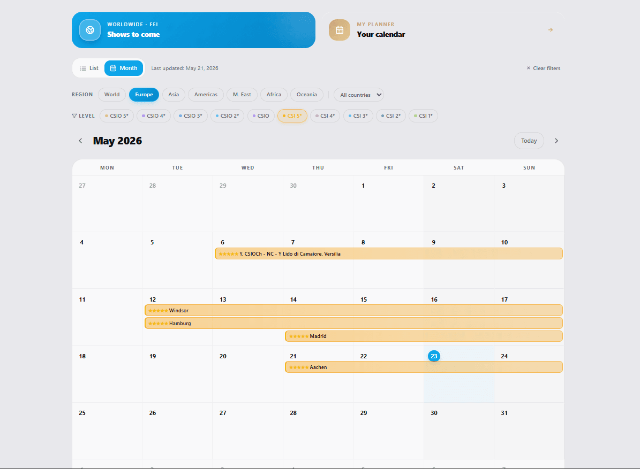Click the Last updated: May 21, 2026 text
This screenshot has width=640, height=469.
coord(184,68)
